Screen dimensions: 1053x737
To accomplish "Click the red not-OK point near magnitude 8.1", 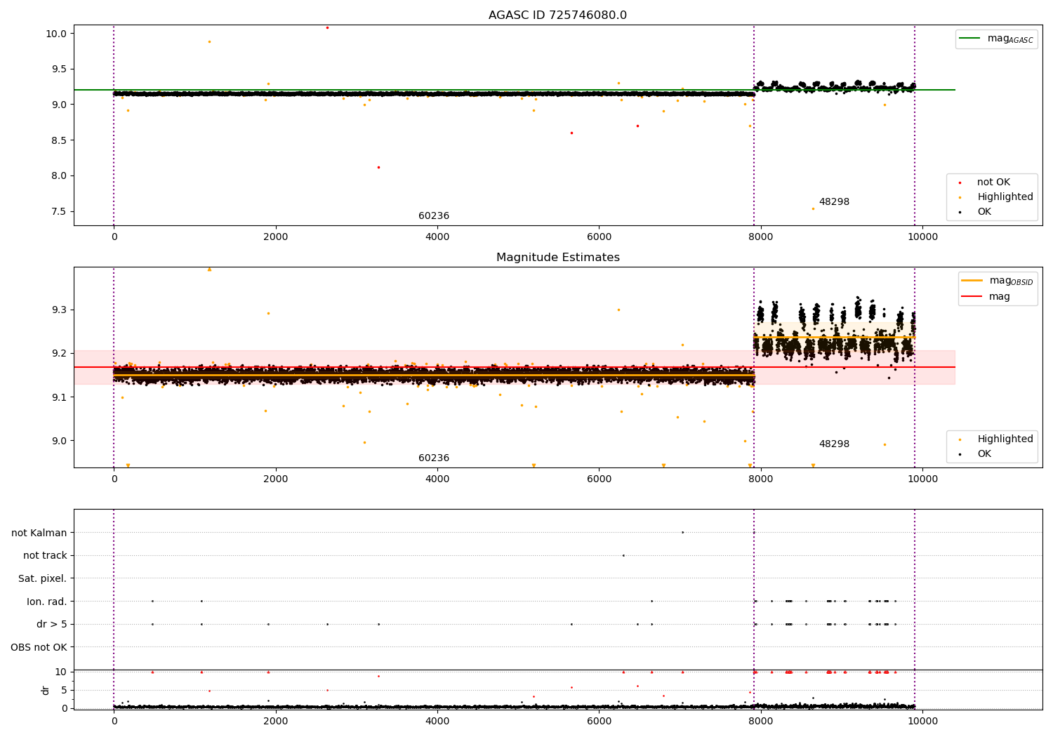I will (378, 167).
